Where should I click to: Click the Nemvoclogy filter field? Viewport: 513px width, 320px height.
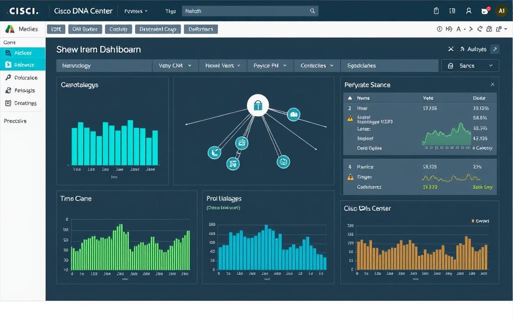click(104, 65)
